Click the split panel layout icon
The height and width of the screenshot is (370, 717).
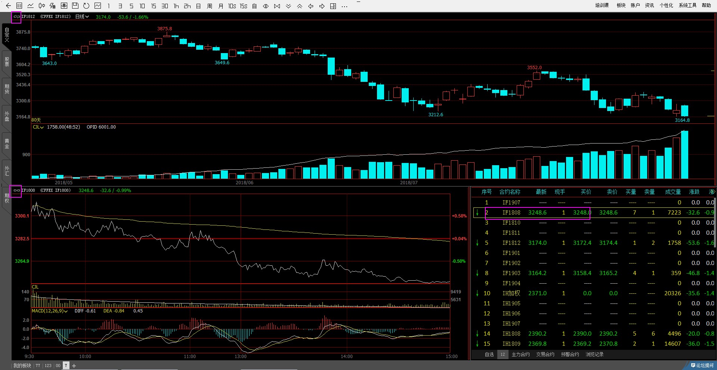pos(333,6)
